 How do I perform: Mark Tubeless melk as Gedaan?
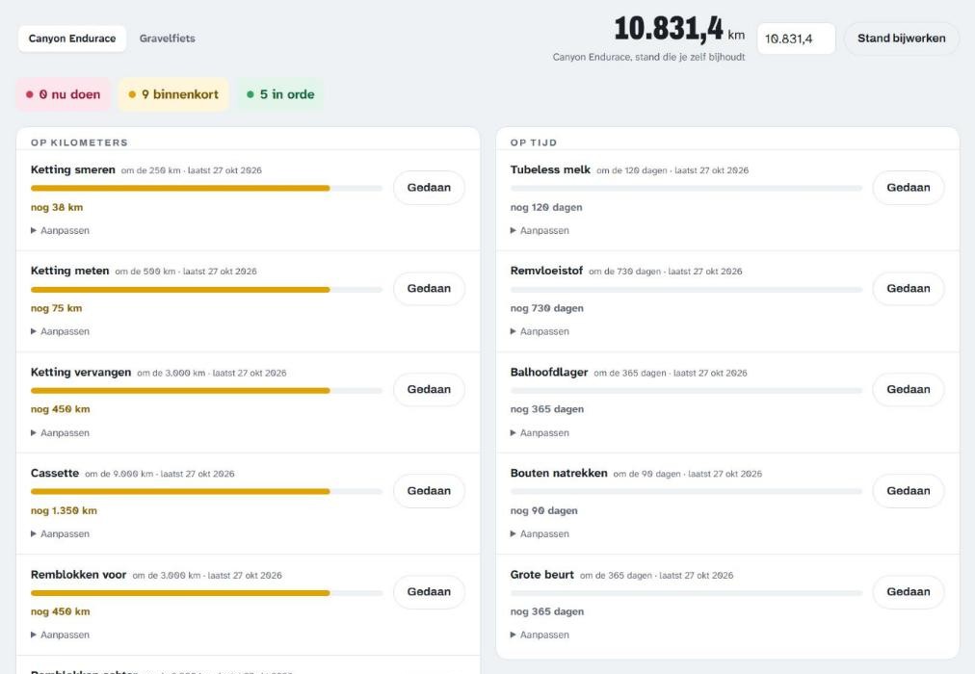pos(909,188)
